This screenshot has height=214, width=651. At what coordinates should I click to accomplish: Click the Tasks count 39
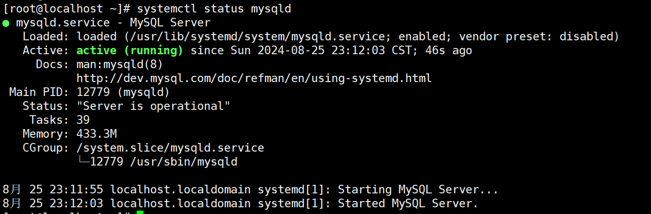[83, 119]
